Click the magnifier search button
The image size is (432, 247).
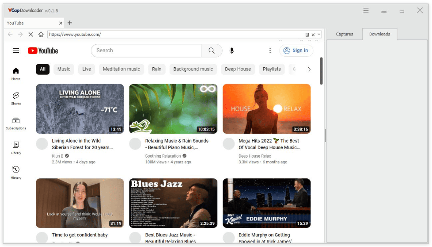coord(212,50)
